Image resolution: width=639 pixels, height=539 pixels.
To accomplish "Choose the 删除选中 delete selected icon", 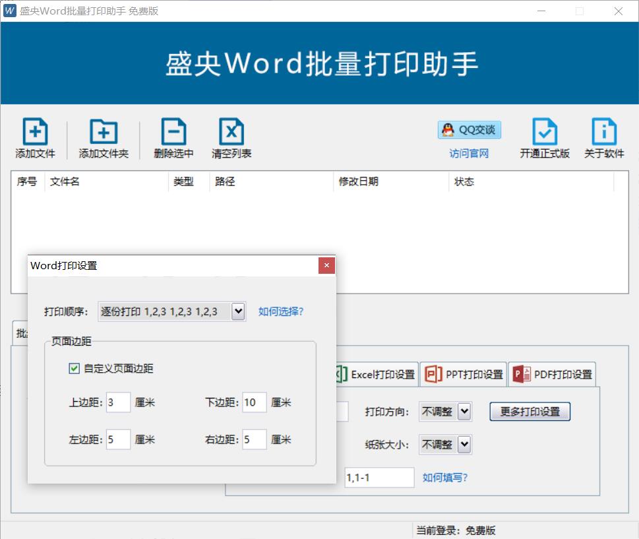I will pyautogui.click(x=173, y=131).
